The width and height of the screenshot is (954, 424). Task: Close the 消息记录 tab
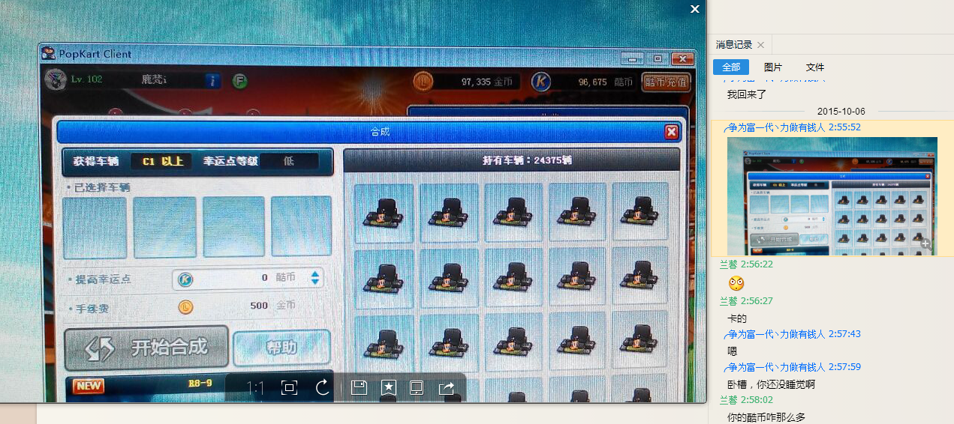pyautogui.click(x=760, y=45)
